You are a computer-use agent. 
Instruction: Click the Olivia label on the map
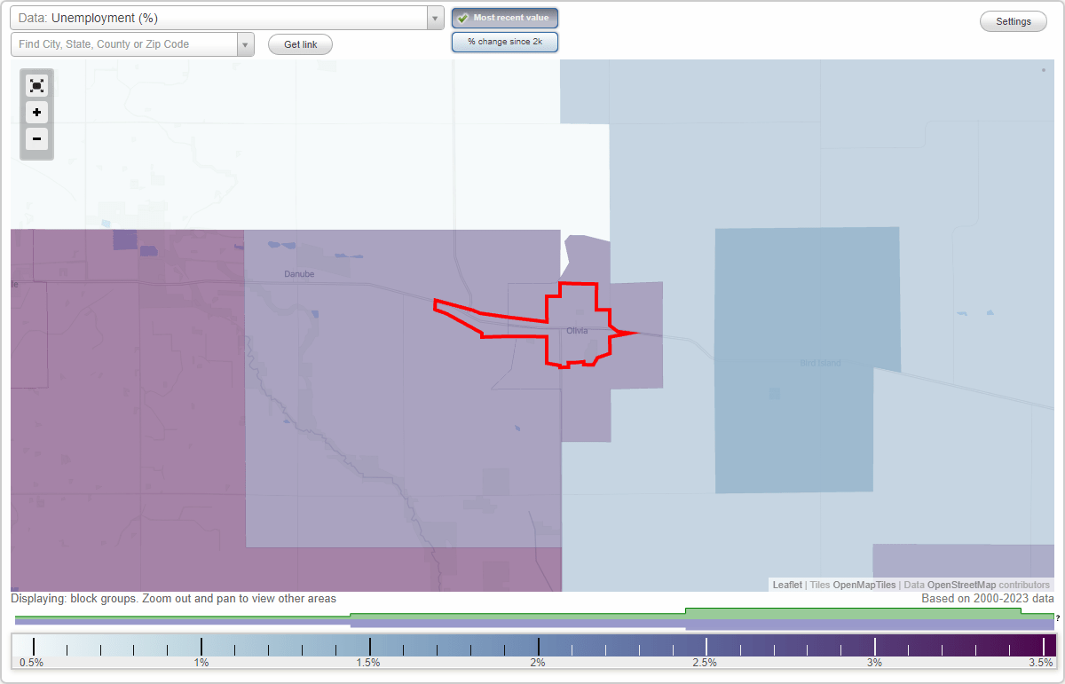(x=577, y=331)
